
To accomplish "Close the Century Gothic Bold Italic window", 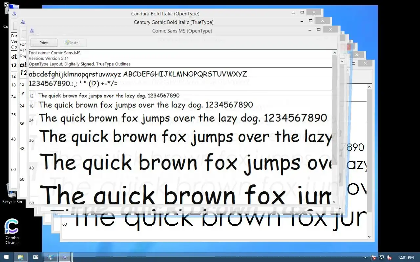I will click(322, 21).
